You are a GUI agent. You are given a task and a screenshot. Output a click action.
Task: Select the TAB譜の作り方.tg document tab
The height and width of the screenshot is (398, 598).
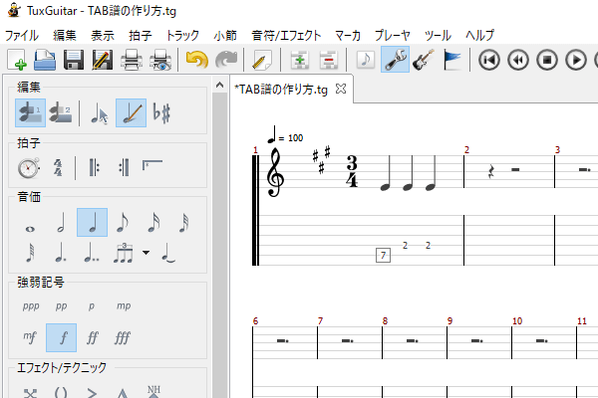pyautogui.click(x=281, y=90)
